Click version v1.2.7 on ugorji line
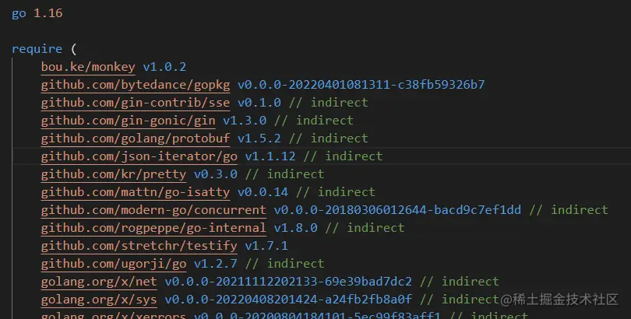 click(216, 264)
